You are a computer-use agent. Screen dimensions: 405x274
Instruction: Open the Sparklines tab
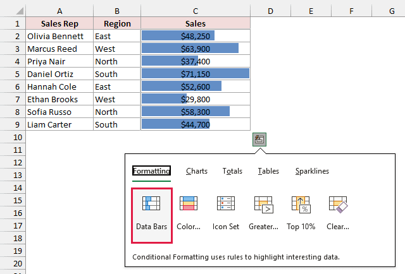[312, 171]
